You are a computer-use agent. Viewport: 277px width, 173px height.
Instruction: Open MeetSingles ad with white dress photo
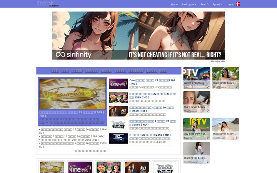[197, 153]
